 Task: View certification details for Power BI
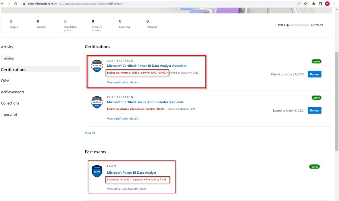click(122, 82)
